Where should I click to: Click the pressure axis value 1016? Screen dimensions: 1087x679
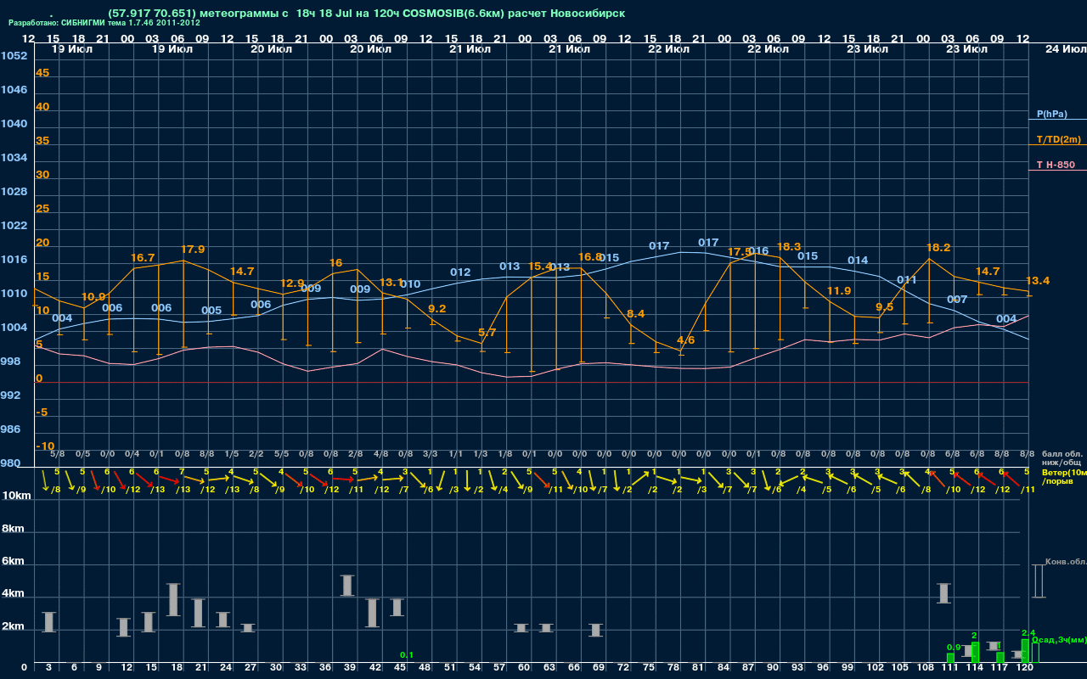(x=14, y=260)
